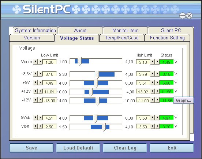The width and height of the screenshot is (202, 159).
Task: Click the Vbat voltage slider thumb
Action: tap(104, 127)
